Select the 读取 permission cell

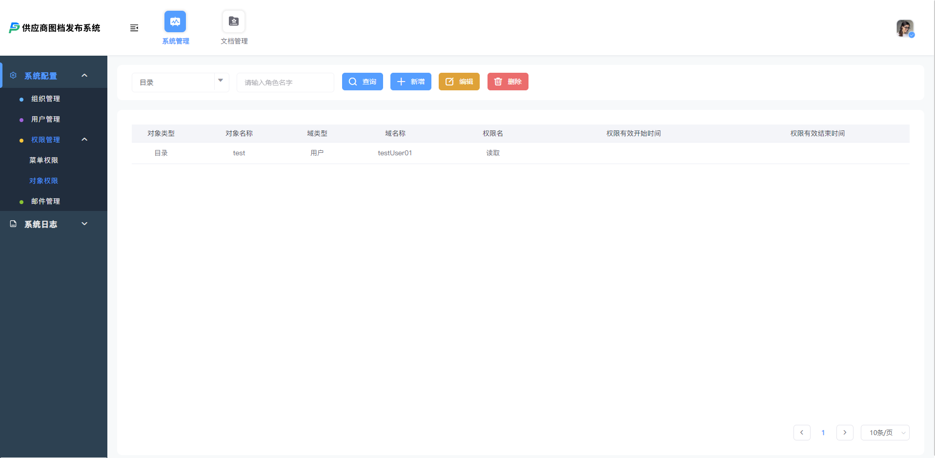tap(493, 153)
